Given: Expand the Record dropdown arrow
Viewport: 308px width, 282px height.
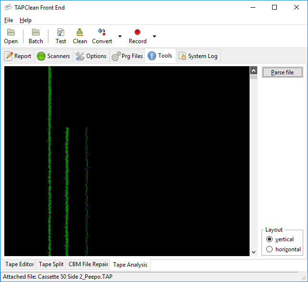Looking at the screenshot, I should click(x=154, y=36).
